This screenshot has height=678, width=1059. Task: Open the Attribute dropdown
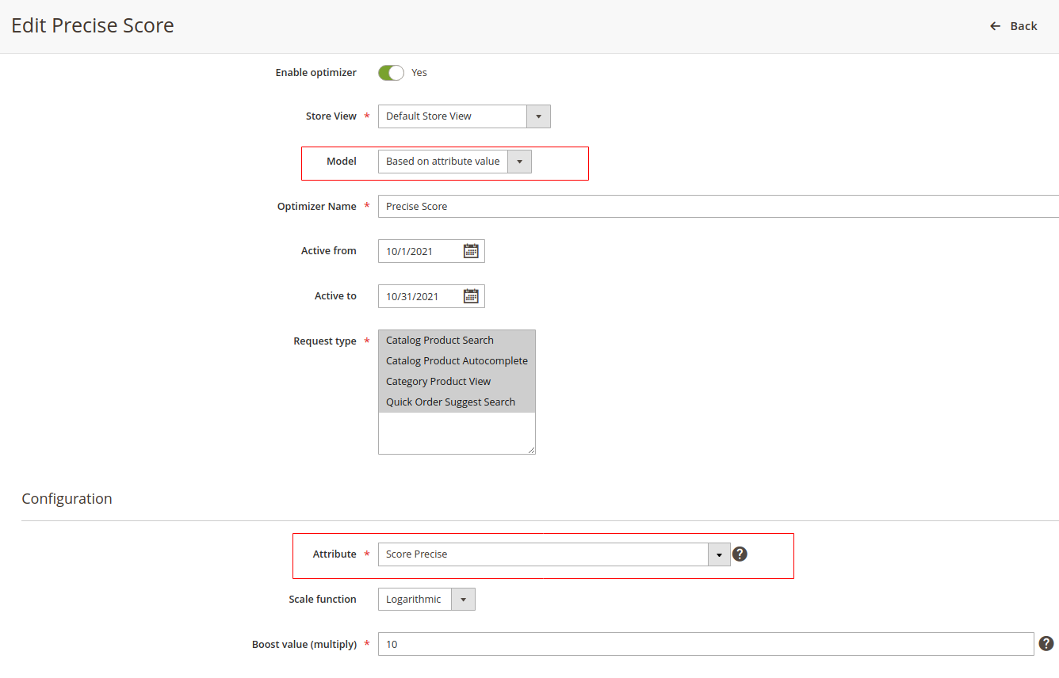718,554
